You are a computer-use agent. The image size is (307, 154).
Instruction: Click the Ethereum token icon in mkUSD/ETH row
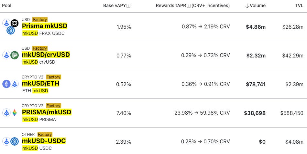click(x=6, y=84)
